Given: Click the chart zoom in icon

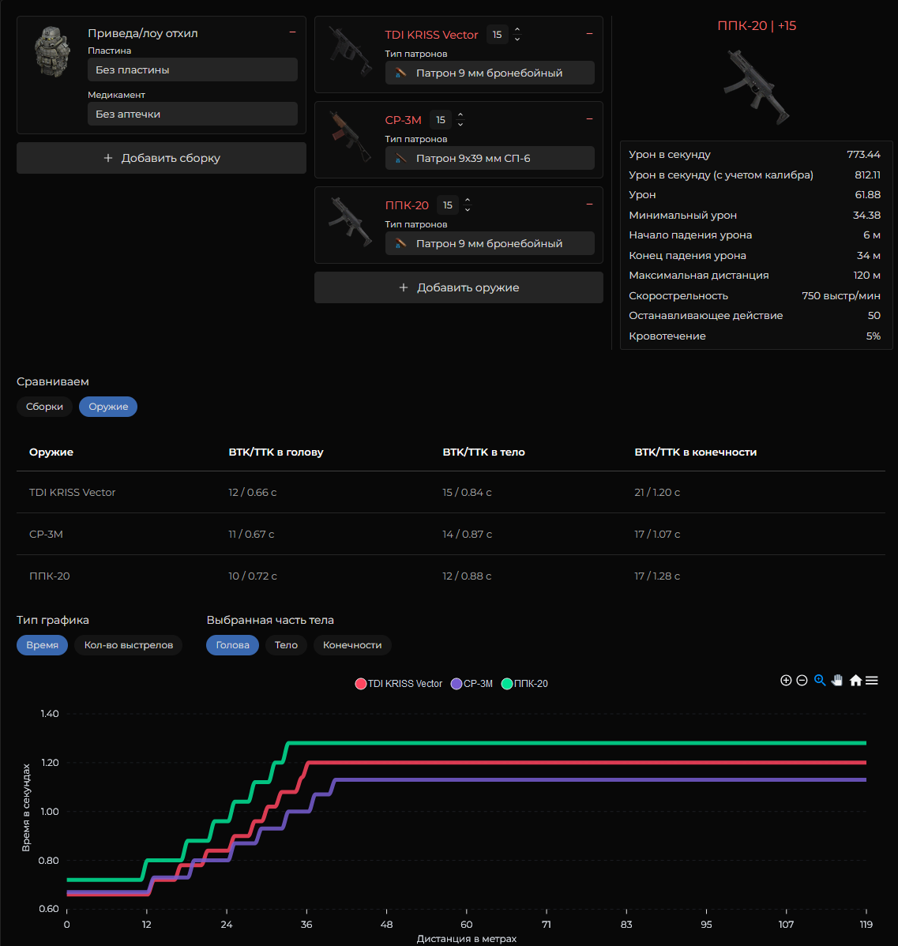Looking at the screenshot, I should [x=786, y=681].
